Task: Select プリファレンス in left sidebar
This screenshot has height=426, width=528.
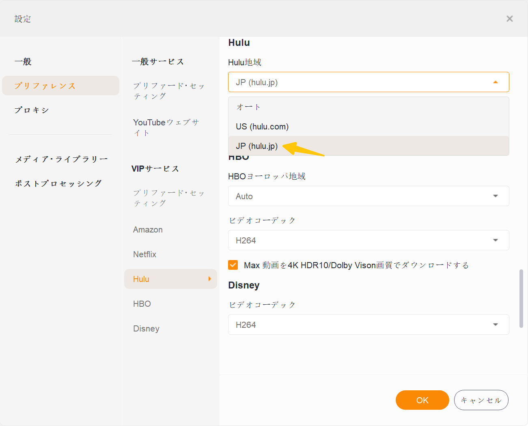Action: pos(61,86)
